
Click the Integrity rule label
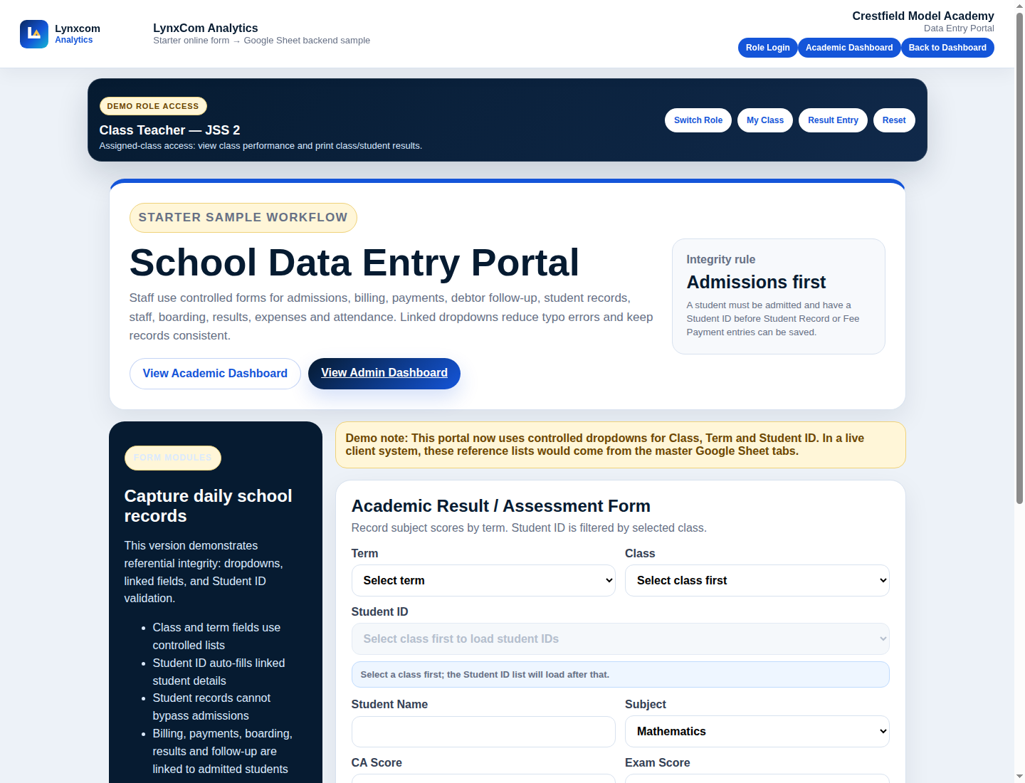coord(720,260)
